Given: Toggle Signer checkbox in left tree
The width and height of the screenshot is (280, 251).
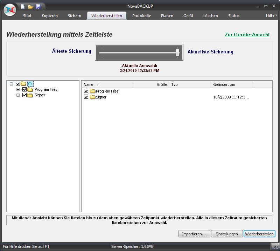Looking at the screenshot, I should pyautogui.click(x=24, y=95).
